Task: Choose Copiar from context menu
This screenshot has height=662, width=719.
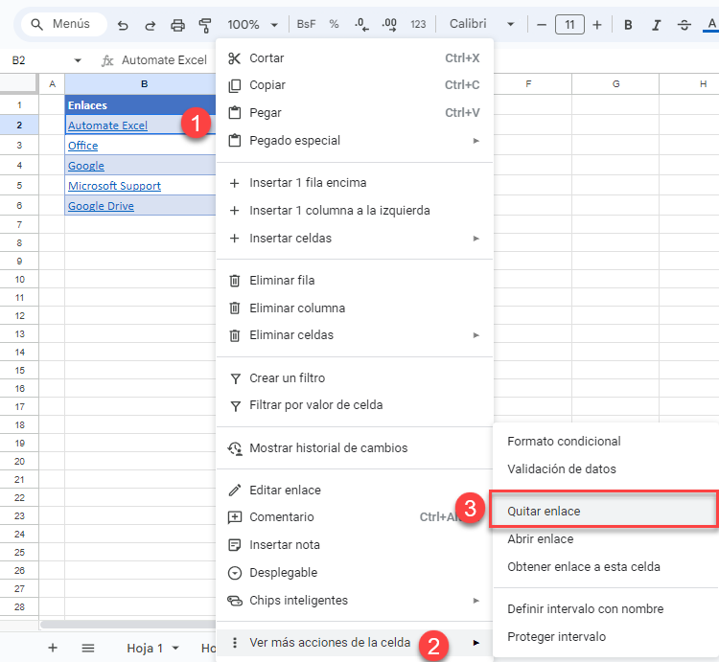Action: (x=355, y=85)
